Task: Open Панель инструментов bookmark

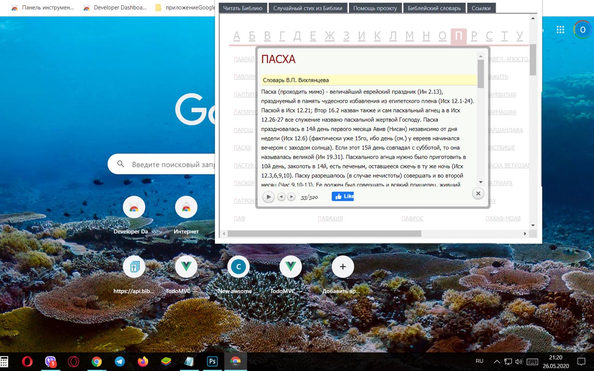Action: [42, 7]
